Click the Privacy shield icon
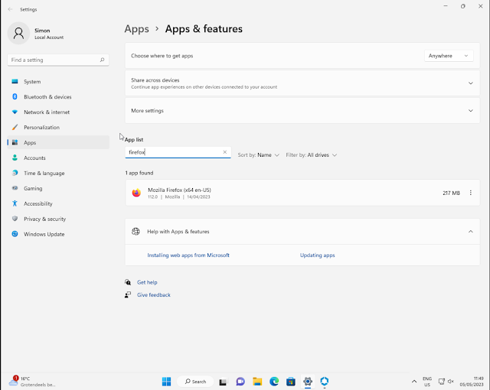The image size is (490, 390). (x=15, y=219)
